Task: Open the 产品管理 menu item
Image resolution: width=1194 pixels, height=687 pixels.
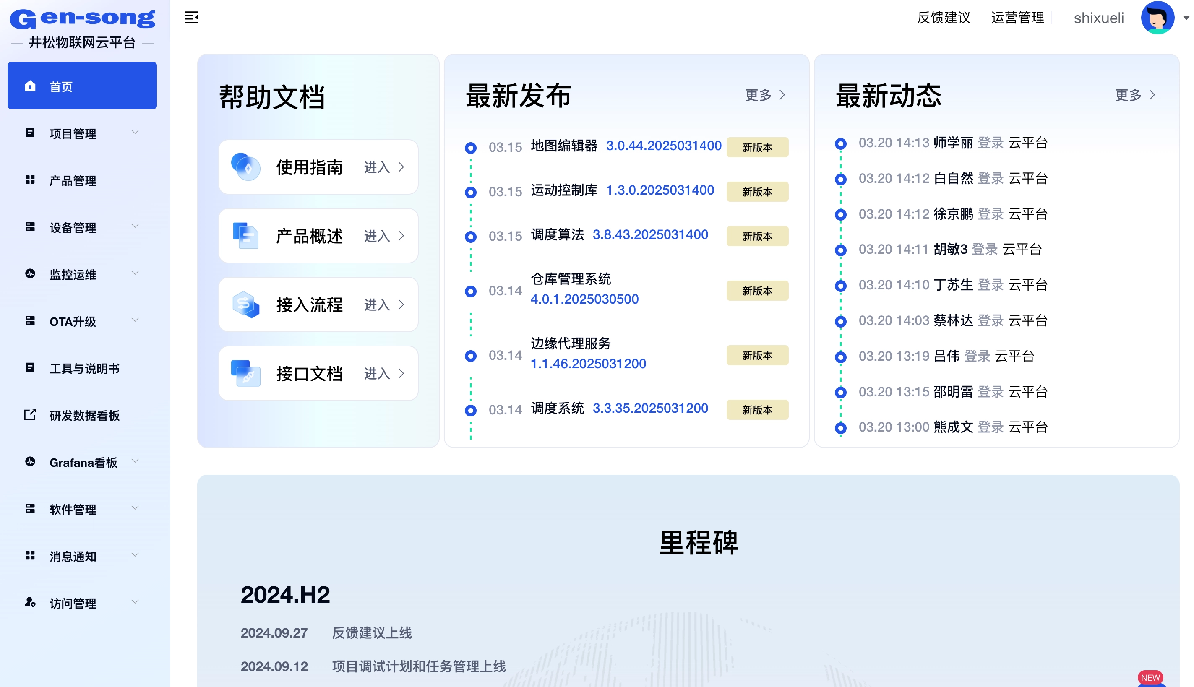Action: [x=73, y=181]
